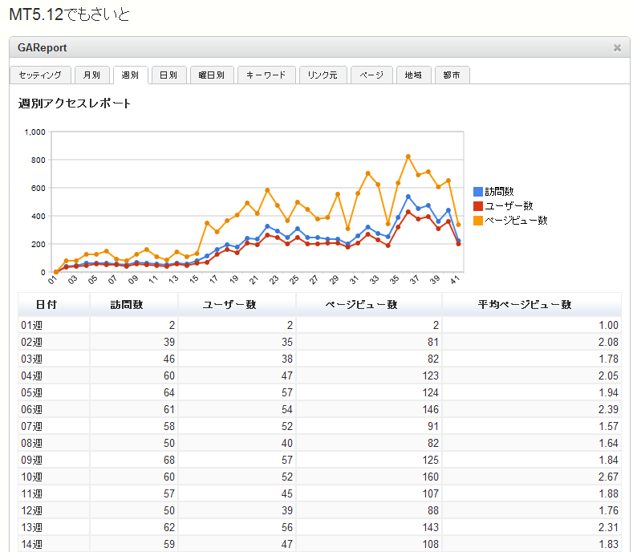This screenshot has width=633, height=552.
Task: Switch to the 日別 tab
Action: point(168,75)
